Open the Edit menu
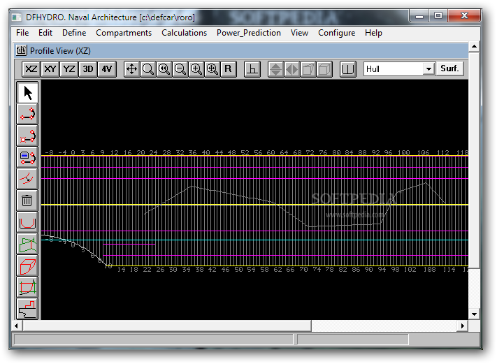Screen dimensions: 497x364 click(x=45, y=33)
